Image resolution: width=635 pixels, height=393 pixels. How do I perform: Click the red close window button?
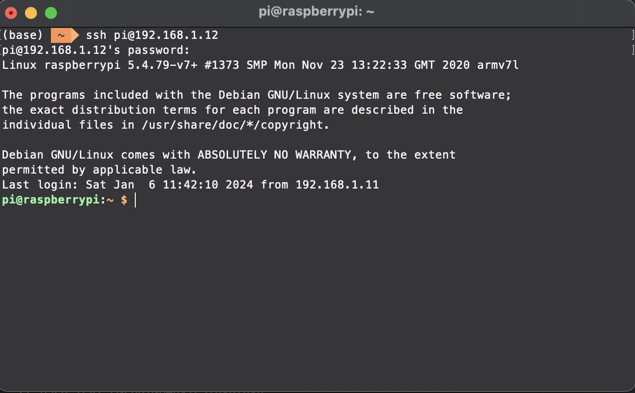11,13
